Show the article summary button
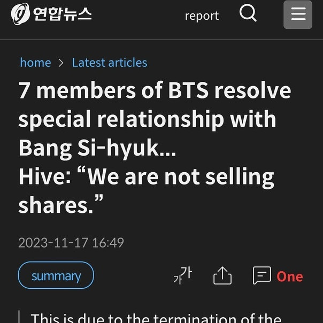323x323 pixels. pos(56,275)
